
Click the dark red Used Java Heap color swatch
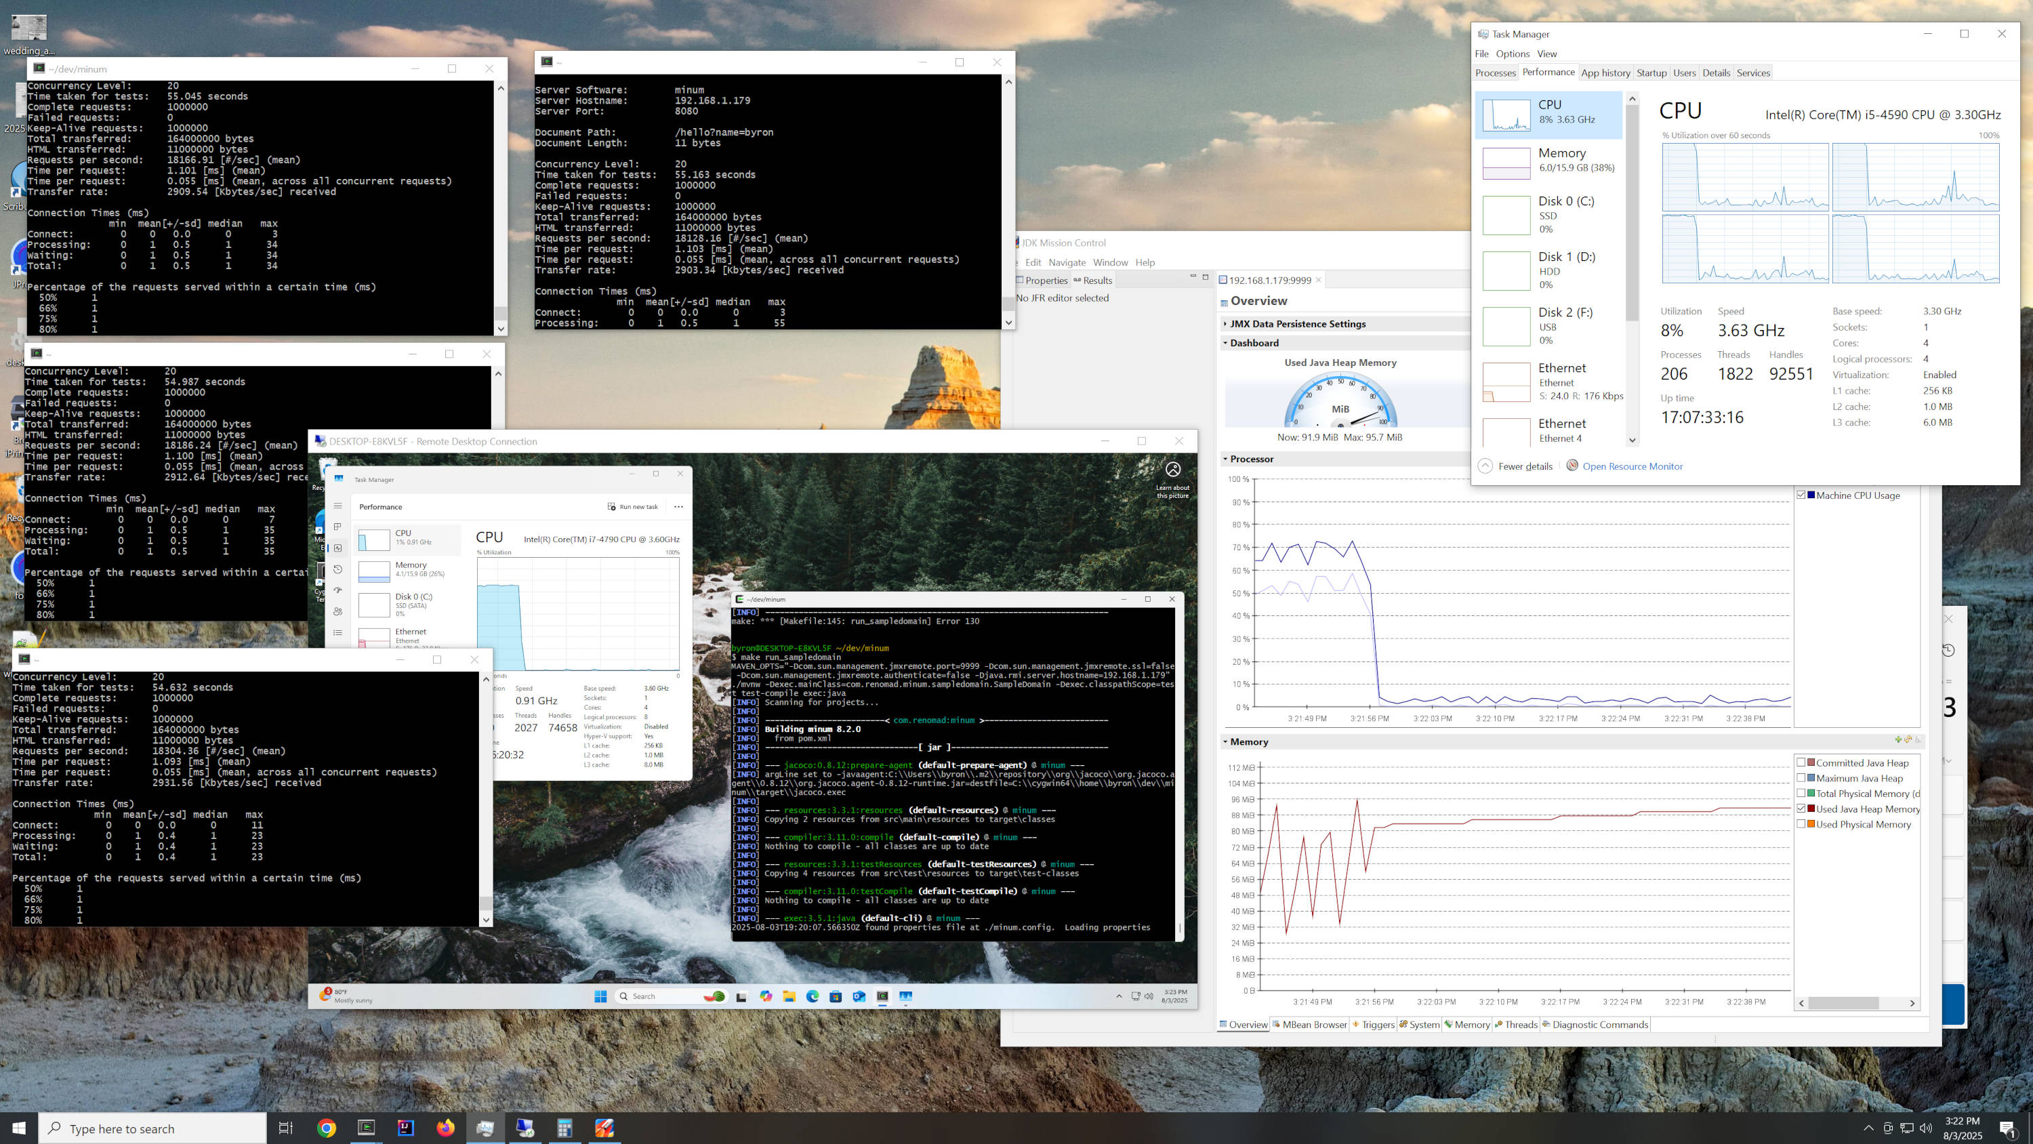pyautogui.click(x=1811, y=809)
